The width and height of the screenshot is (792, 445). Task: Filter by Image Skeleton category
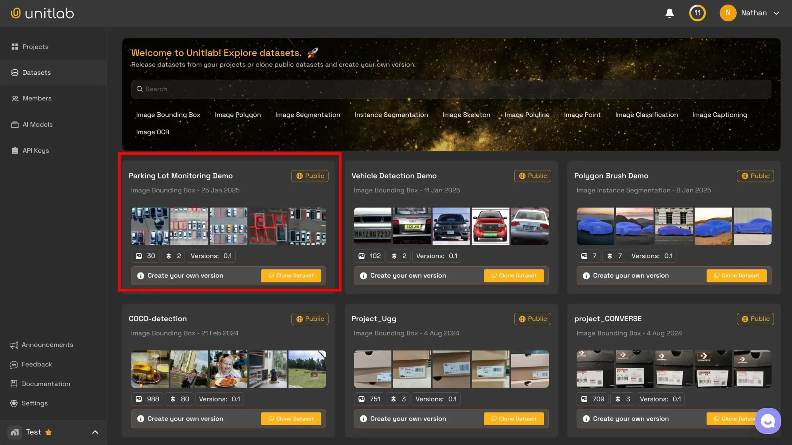466,115
